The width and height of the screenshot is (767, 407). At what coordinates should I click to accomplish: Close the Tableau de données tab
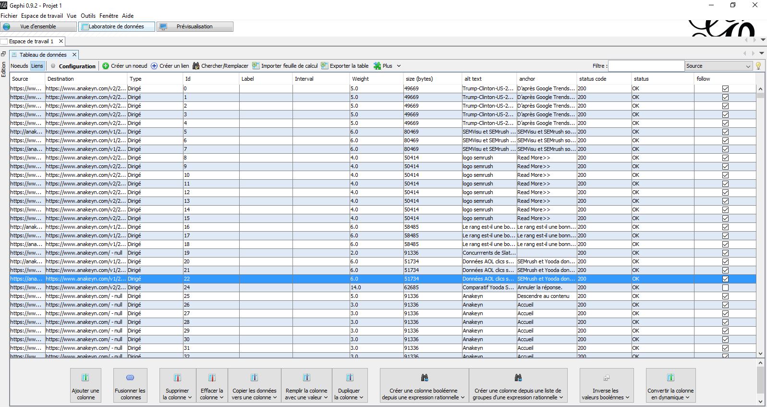pyautogui.click(x=74, y=55)
